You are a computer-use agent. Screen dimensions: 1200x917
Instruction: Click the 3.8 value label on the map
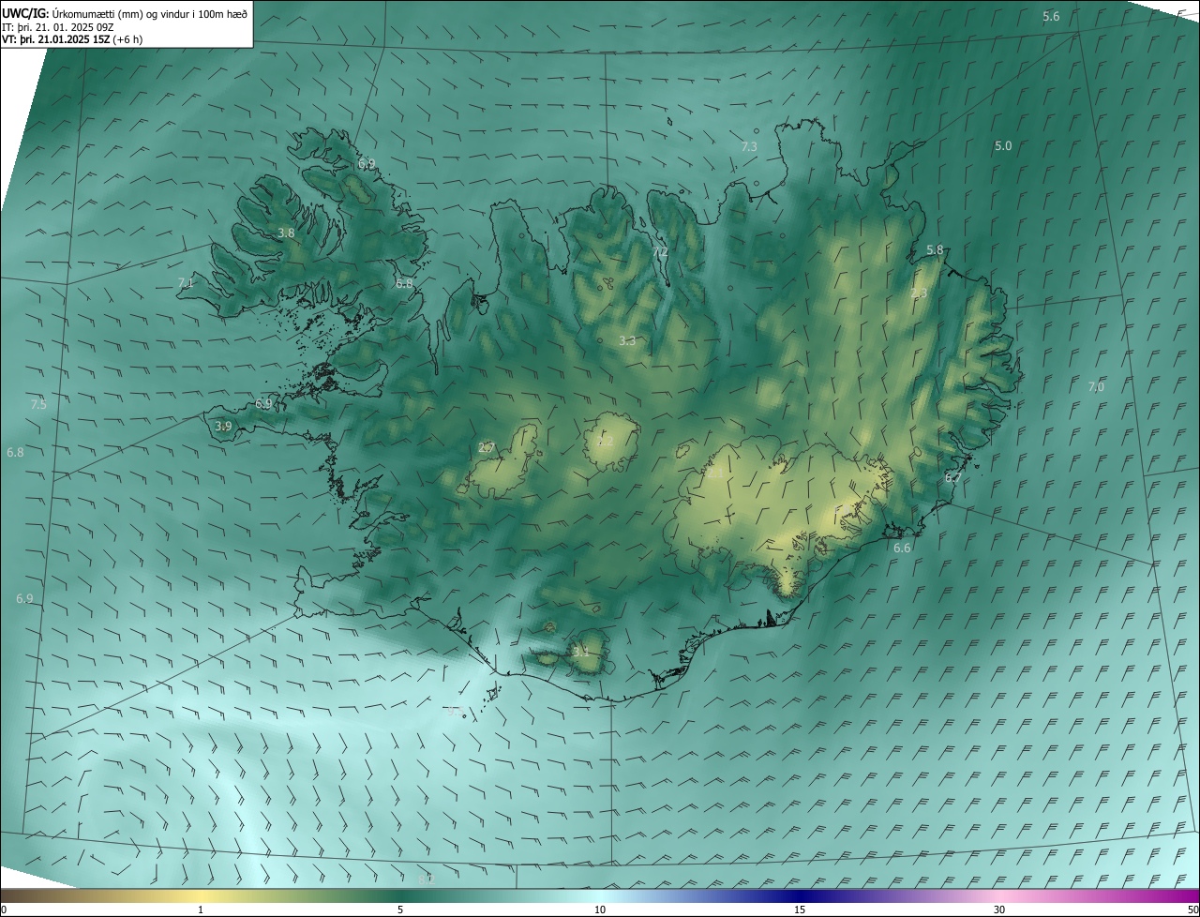point(286,233)
